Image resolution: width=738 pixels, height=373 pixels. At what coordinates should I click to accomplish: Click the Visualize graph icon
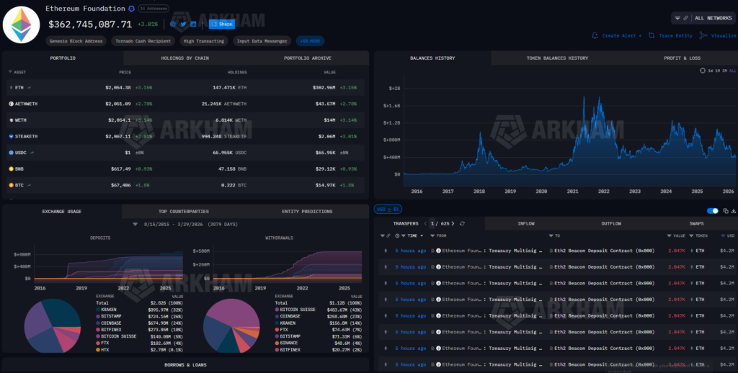pyautogui.click(x=703, y=36)
